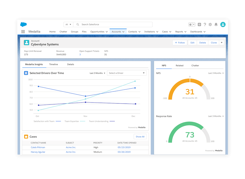The image size is (245, 179).
Task: Open the notifications bell
Action: [216, 24]
